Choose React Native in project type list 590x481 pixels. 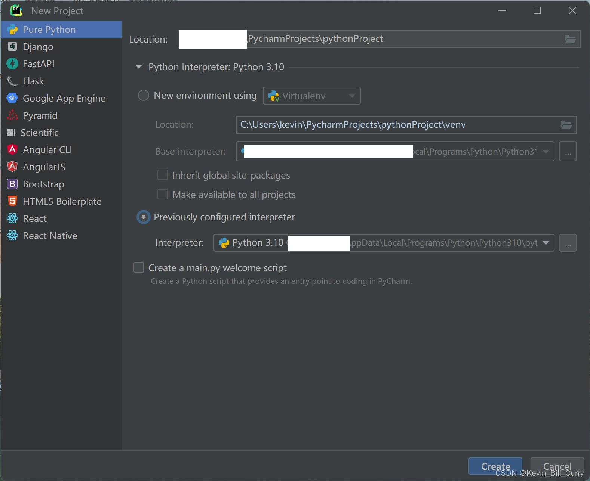61,236
